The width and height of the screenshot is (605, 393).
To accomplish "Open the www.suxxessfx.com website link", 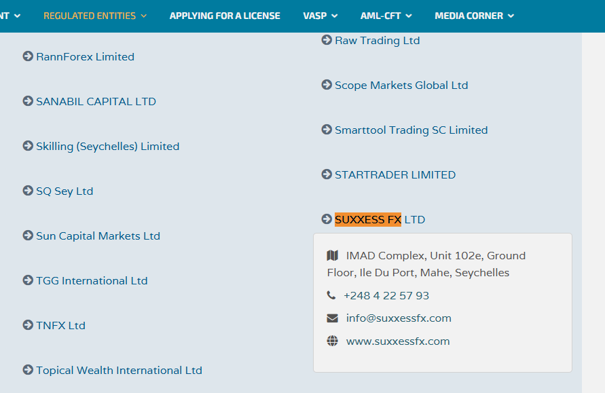I will click(x=398, y=341).
